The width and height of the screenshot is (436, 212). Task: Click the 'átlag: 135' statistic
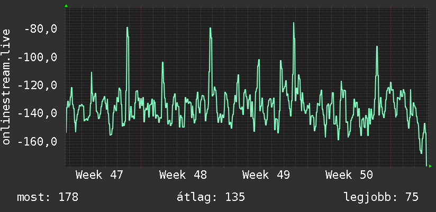(x=211, y=197)
